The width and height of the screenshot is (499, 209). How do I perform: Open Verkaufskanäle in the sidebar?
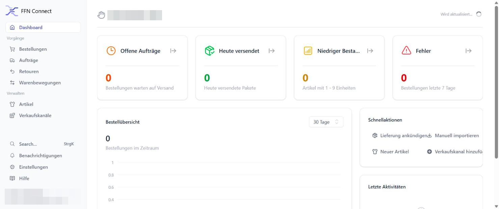coord(43,115)
